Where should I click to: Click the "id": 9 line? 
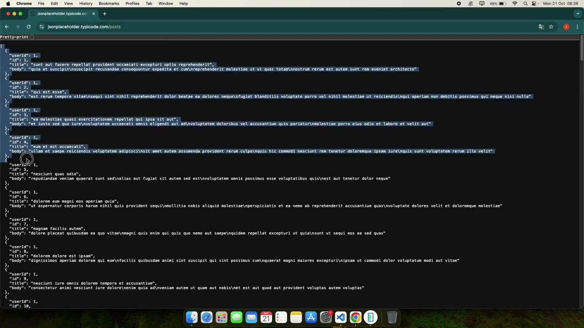(19, 279)
